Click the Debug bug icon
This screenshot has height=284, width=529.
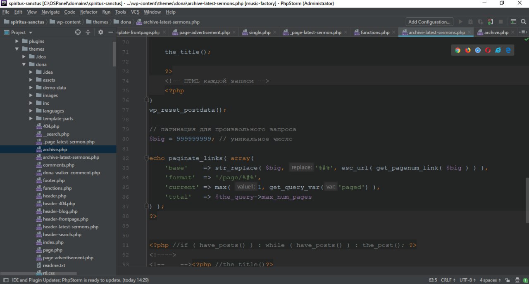coord(470,22)
